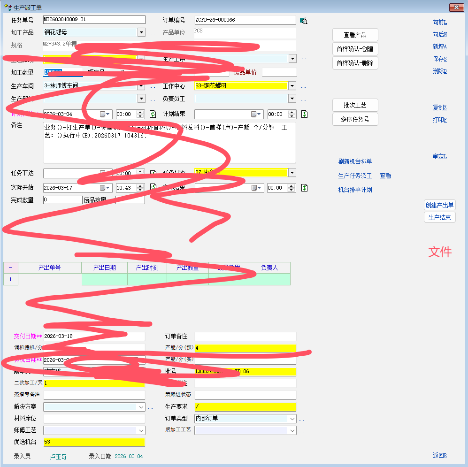Click the refresh icon next to 实际结束 time

click(304, 188)
